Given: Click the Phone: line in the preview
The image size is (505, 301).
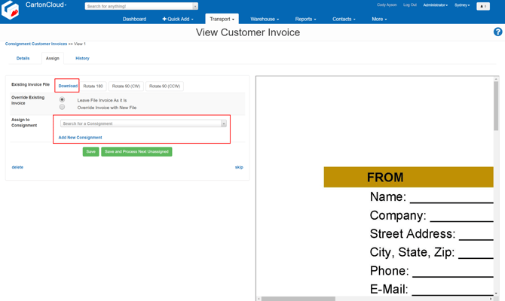Looking at the screenshot, I should click(x=432, y=271).
